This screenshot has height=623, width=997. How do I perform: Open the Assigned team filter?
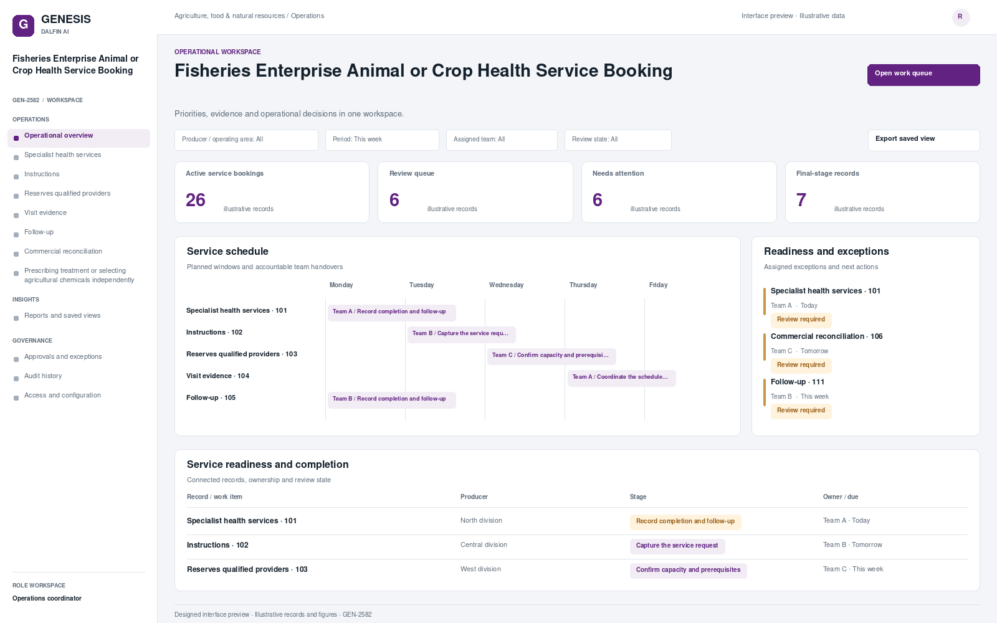click(502, 140)
